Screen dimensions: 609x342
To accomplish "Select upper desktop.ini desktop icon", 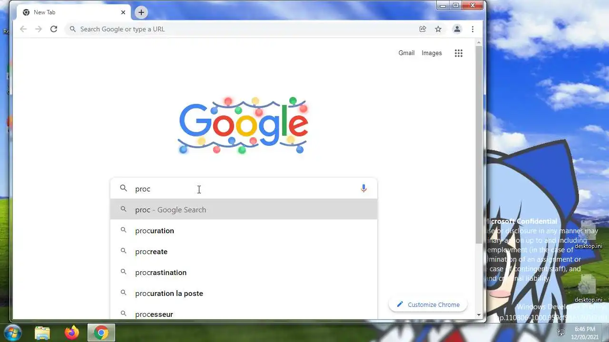I will (588, 235).
